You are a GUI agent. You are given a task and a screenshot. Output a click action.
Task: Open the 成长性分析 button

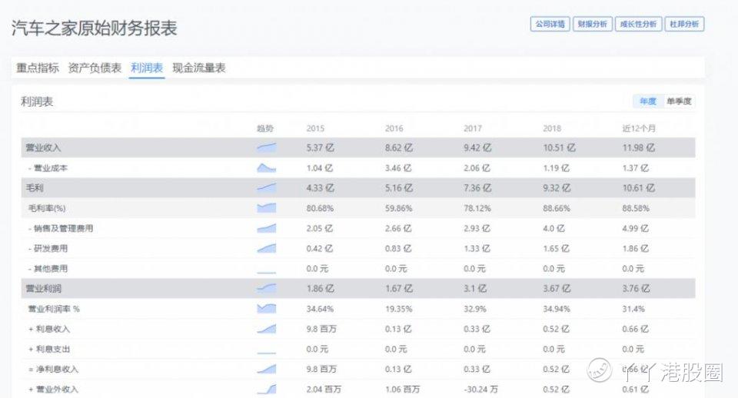(x=638, y=24)
